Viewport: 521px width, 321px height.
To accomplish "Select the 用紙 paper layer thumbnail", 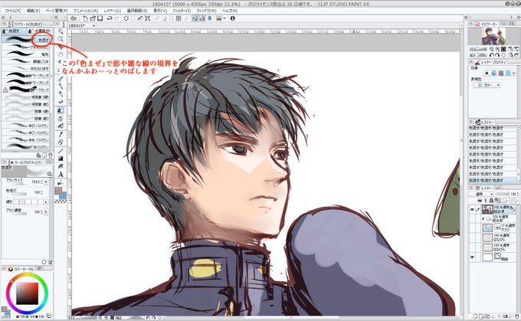I will click(x=487, y=257).
